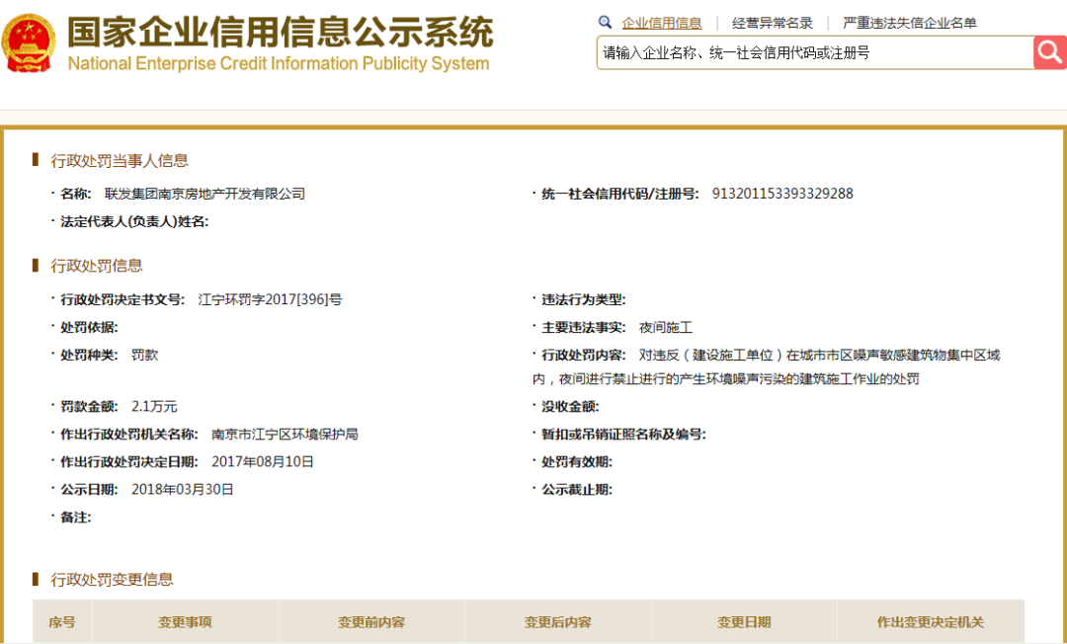Click the 公示截止期 label

[576, 490]
